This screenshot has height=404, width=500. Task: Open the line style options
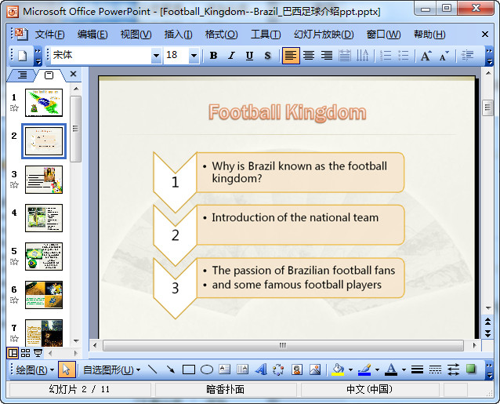point(417,369)
